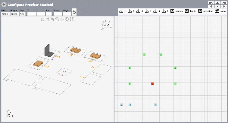Click the fit-to-view icon in 3D toolbar
The width and height of the screenshot is (228, 123).
click(x=48, y=19)
